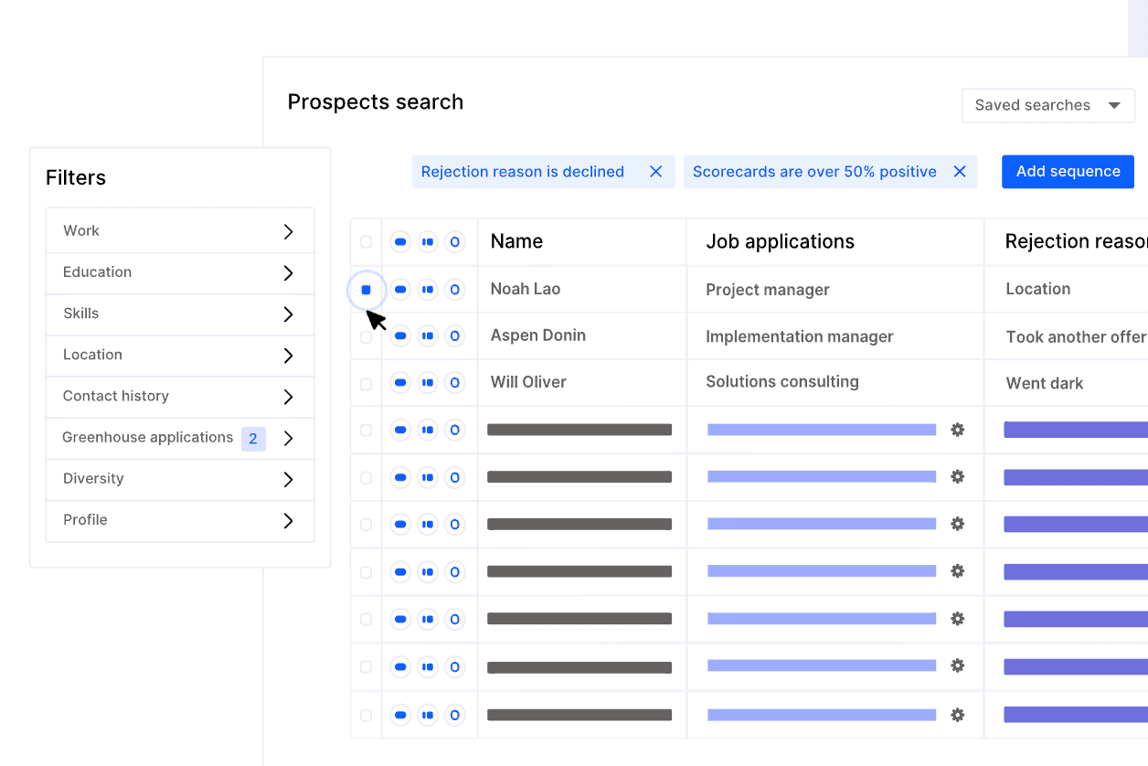Remove the 'Rejection reason is declined' filter chip
The height and width of the screenshot is (766, 1148).
click(655, 171)
